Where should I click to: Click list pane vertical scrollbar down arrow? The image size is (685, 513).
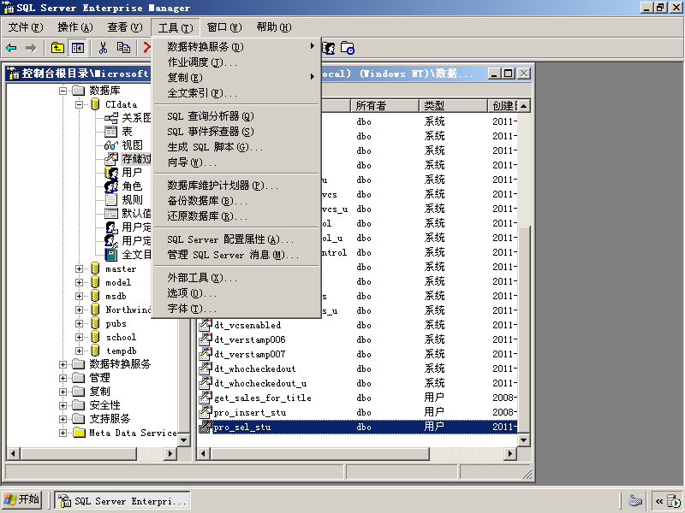(x=523, y=439)
